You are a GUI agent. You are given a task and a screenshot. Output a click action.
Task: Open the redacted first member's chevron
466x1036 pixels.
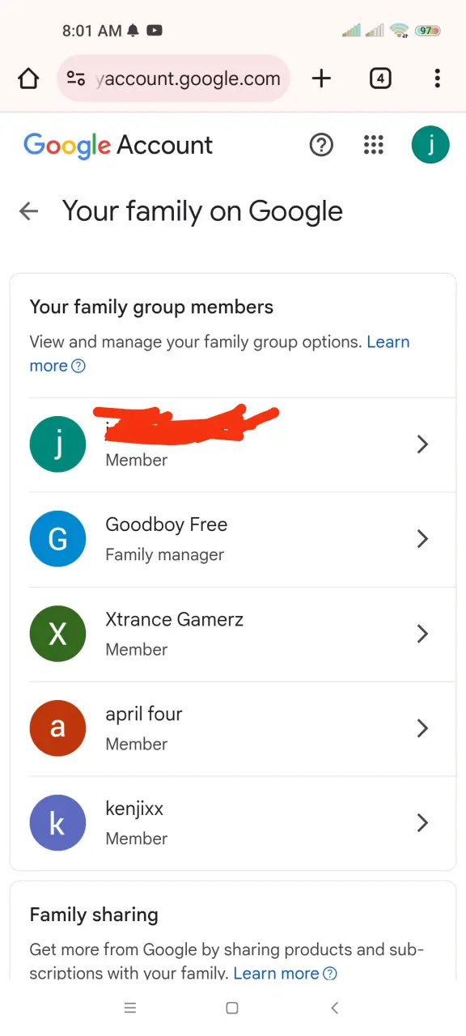pos(422,444)
